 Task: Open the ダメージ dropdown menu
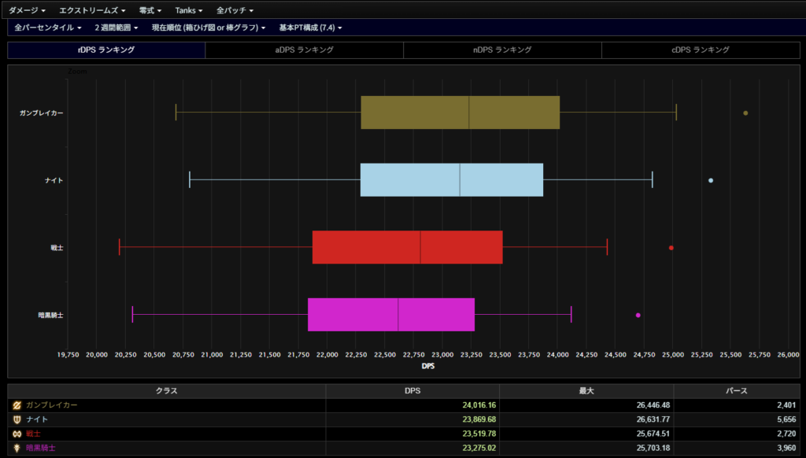(x=27, y=10)
